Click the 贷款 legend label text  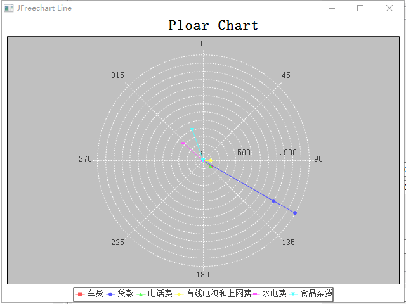click(x=125, y=294)
